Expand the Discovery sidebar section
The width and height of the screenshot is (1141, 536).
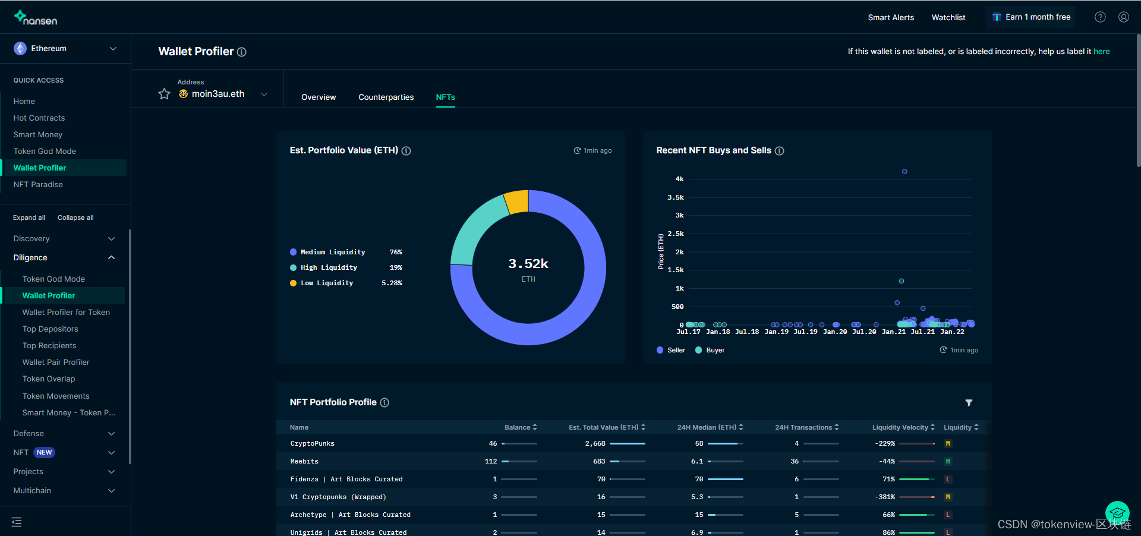pos(64,239)
